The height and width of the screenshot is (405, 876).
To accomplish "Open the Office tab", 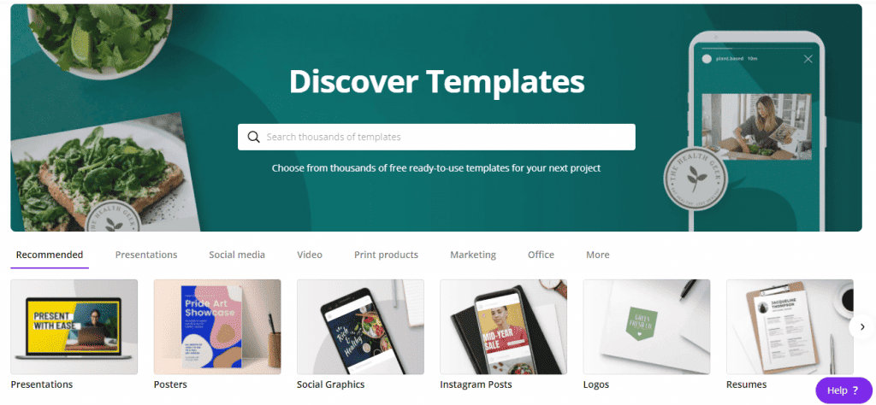I will [x=541, y=255].
